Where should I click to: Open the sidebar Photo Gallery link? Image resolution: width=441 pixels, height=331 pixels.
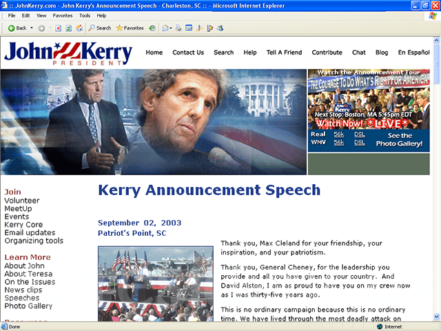[x=28, y=306]
